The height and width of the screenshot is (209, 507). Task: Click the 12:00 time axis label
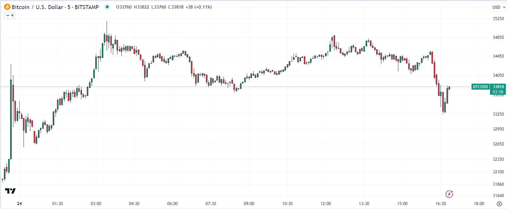326,204
